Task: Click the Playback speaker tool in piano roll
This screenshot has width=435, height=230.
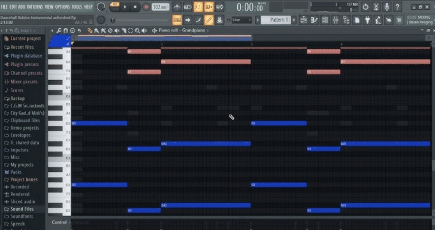Action: (144, 31)
